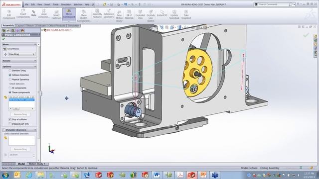Switch to the Office Products tab
319x179 pixels.
[57, 26]
